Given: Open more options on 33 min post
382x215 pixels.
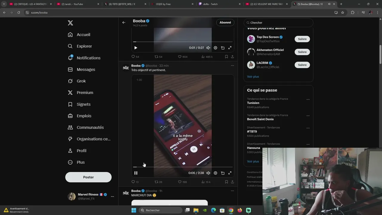Looking at the screenshot, I should (232, 66).
